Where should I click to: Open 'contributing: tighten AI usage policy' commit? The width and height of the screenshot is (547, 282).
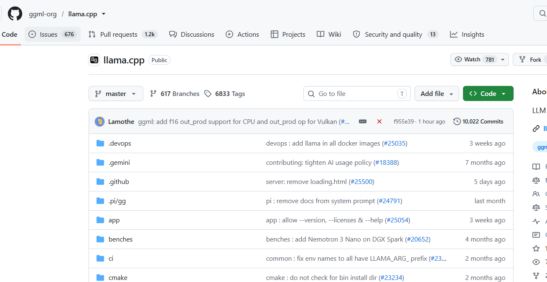coord(319,162)
